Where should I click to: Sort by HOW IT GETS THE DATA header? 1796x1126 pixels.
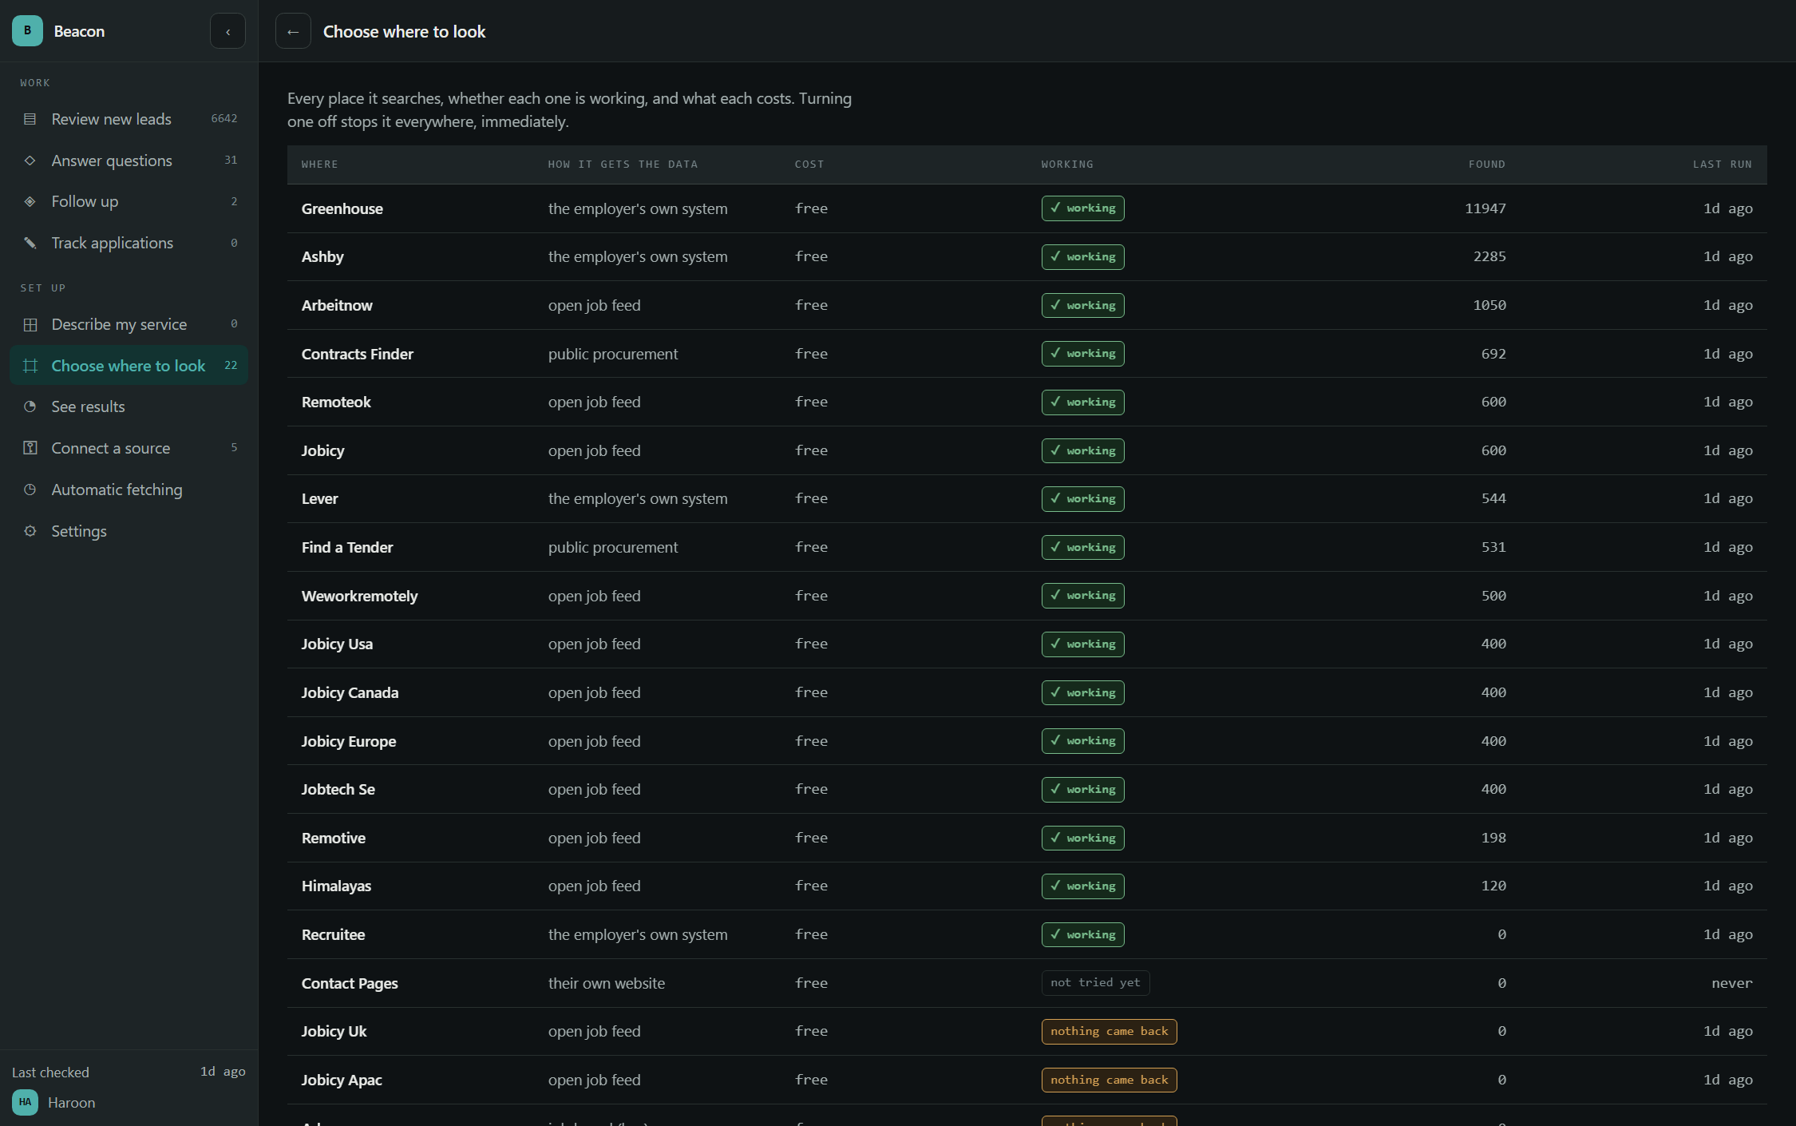coord(623,165)
